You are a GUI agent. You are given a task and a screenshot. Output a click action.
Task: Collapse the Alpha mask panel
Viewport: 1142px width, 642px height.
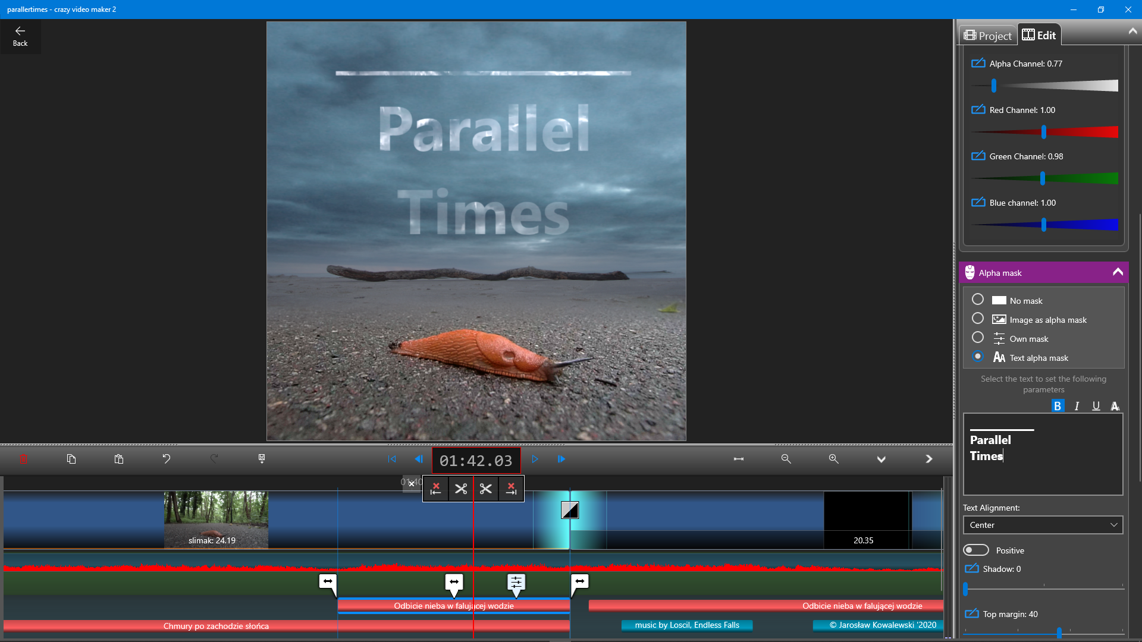[1117, 272]
